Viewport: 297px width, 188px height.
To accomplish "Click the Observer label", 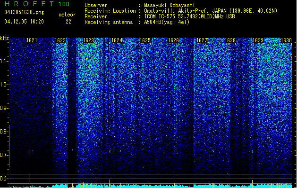I will 96,5.
